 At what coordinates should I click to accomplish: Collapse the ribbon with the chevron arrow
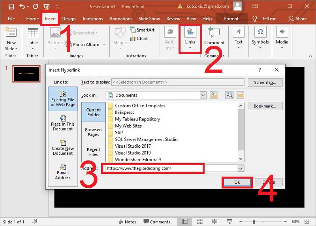[x=310, y=56]
